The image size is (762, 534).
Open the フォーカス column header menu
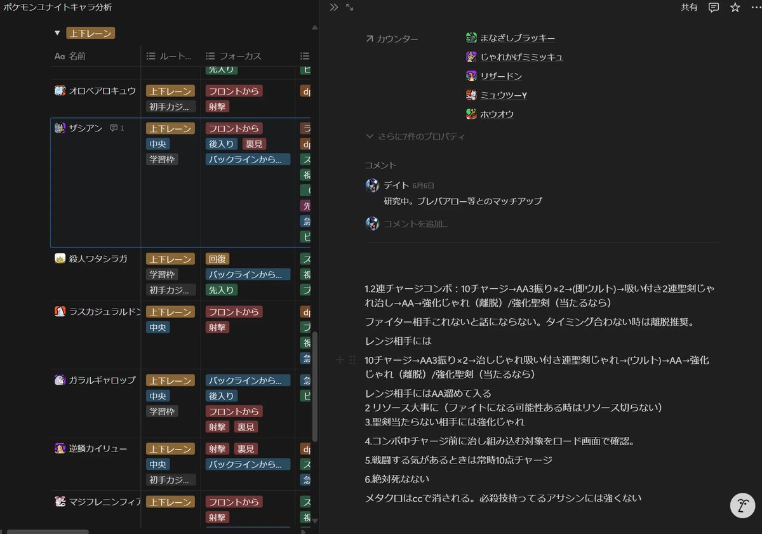(x=235, y=56)
